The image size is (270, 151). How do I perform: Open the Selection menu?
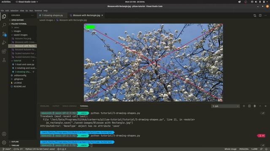coord(14,10)
